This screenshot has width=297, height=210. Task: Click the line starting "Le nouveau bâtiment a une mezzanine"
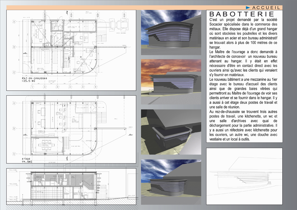(243, 80)
